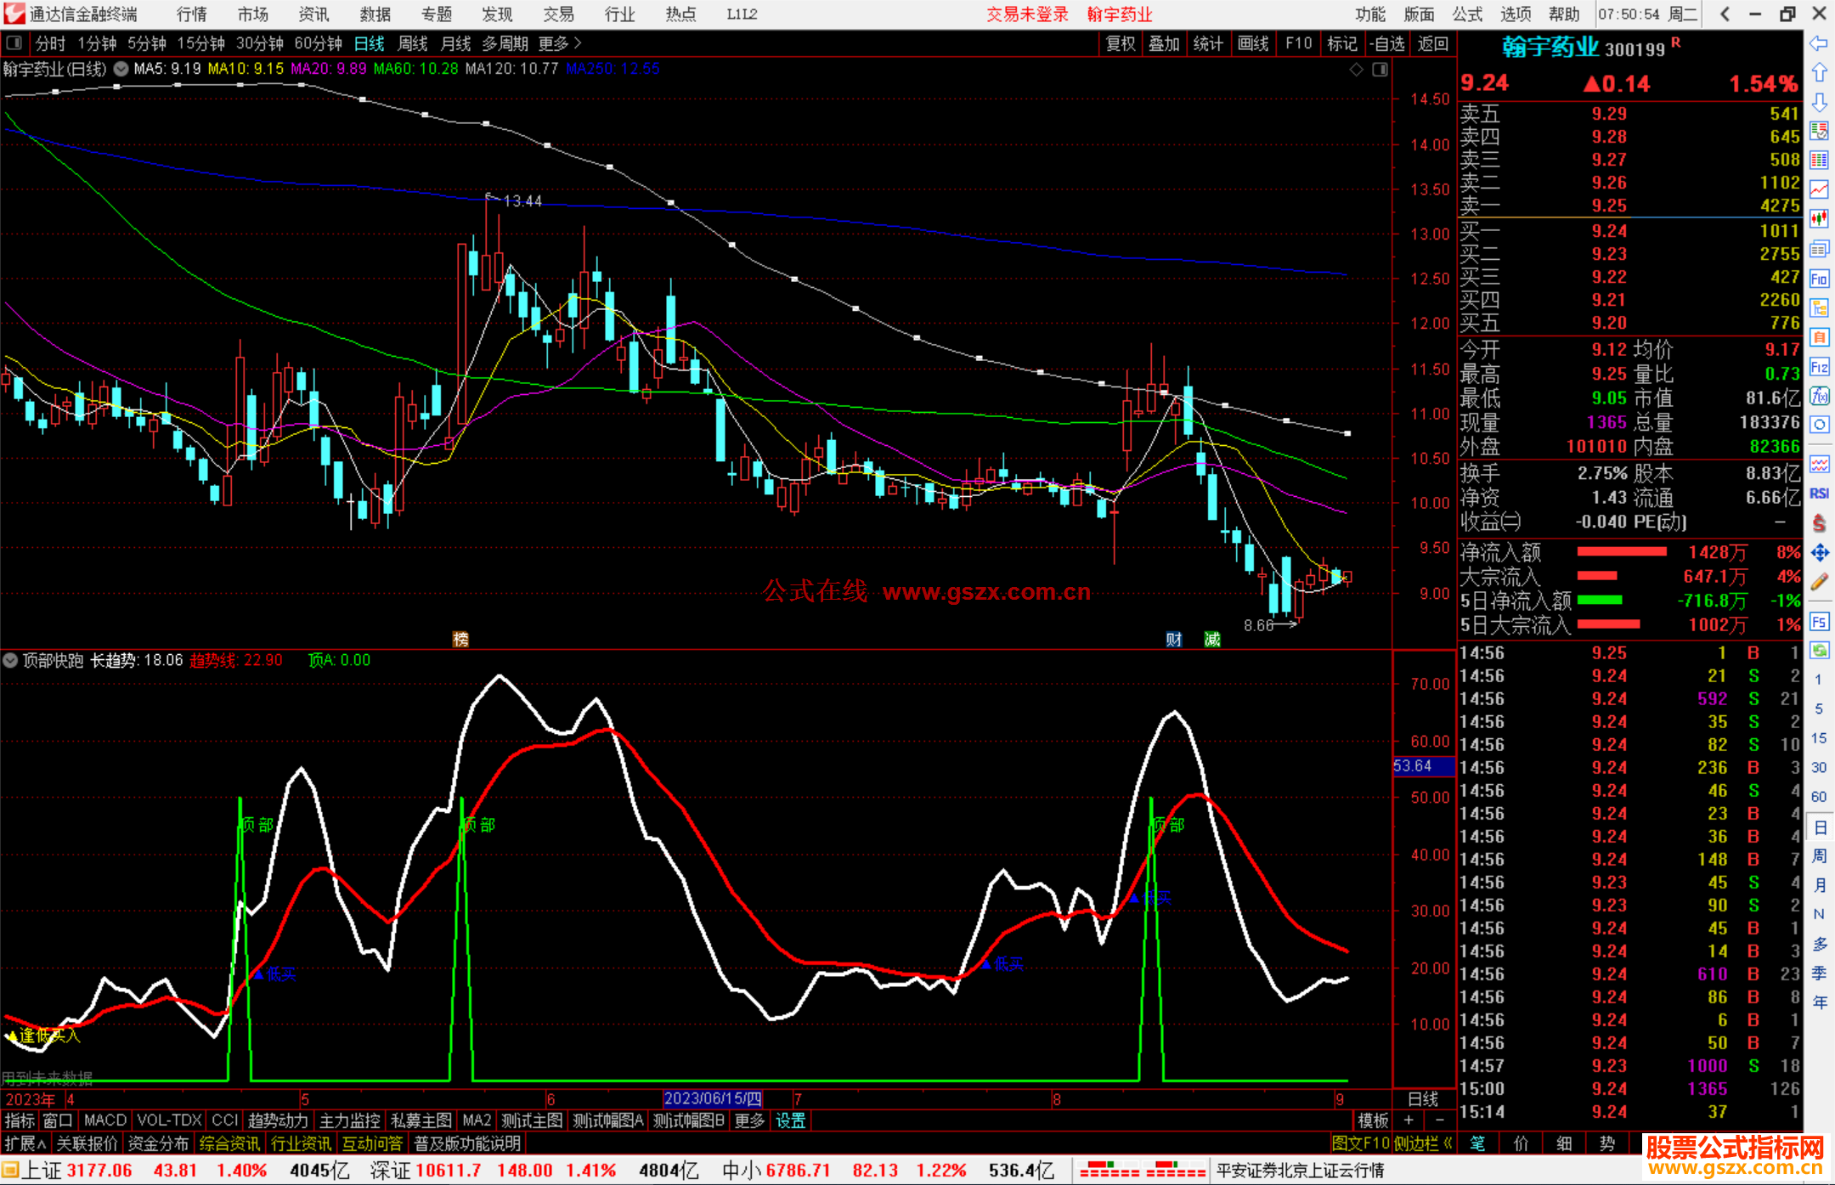Expand the 顶部快跑 indicator dropdown arrow
1835x1185 pixels.
pos(10,660)
